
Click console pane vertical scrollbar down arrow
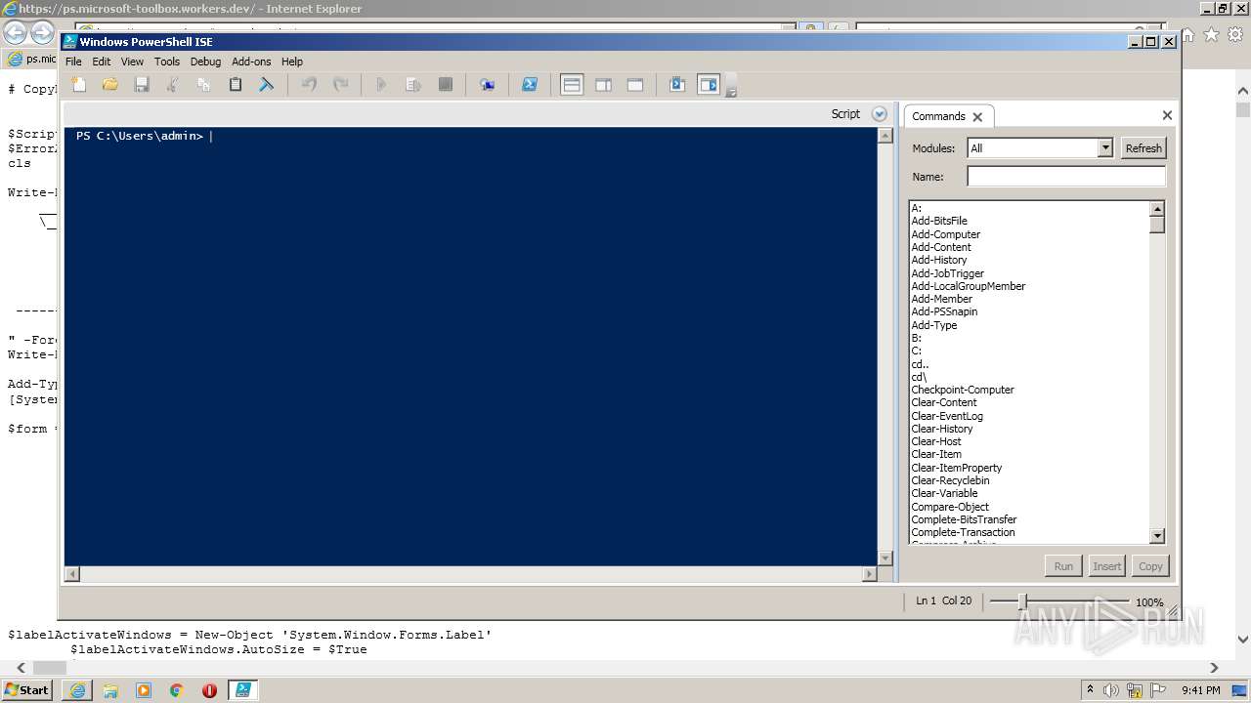click(885, 558)
